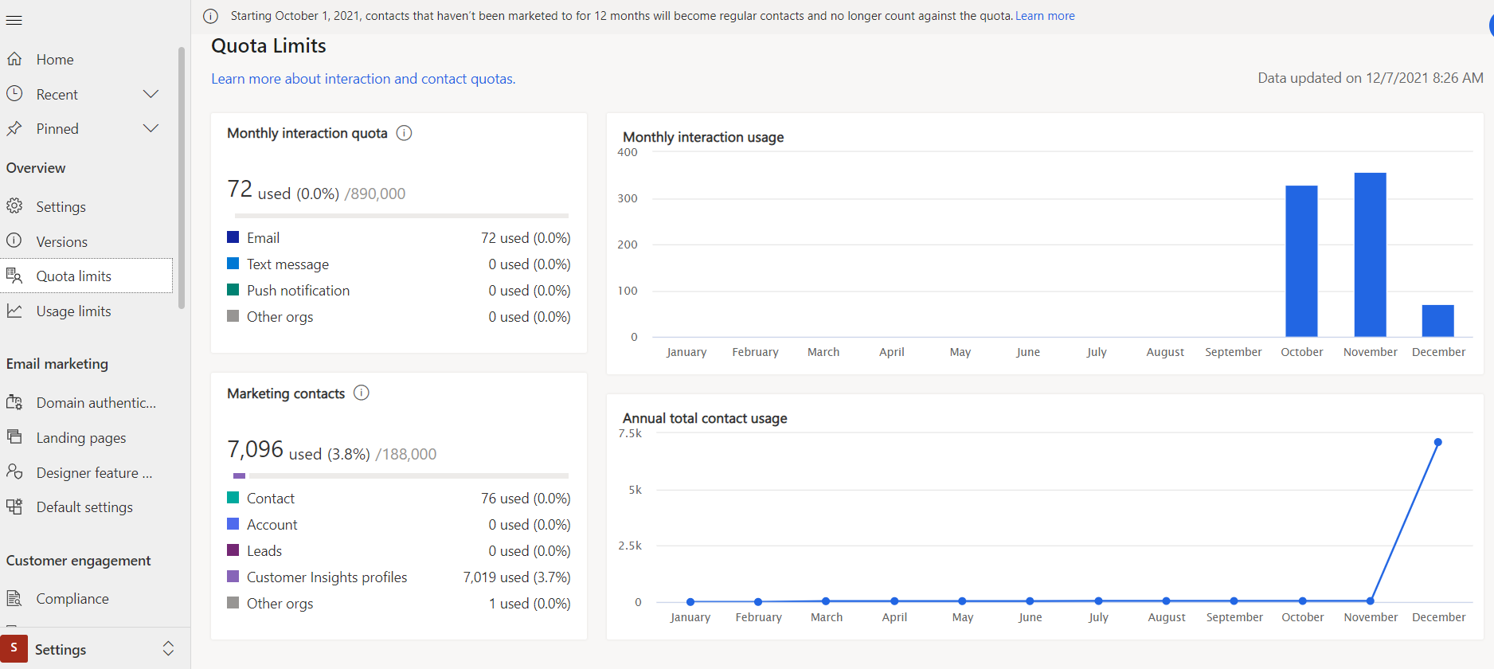The image size is (1494, 669).
Task: Click the Domain authentication icon
Action: (14, 402)
